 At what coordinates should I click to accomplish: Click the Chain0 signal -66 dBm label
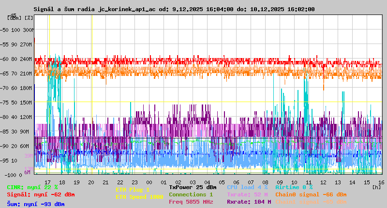[311, 194]
